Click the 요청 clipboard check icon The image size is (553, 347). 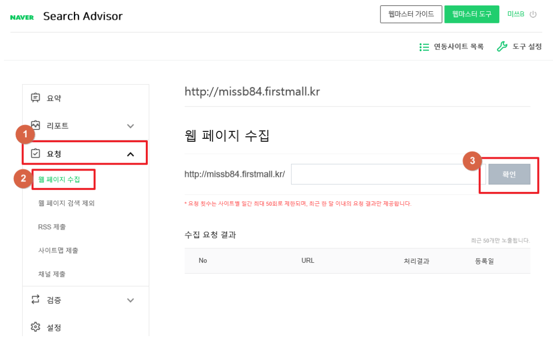pos(35,154)
